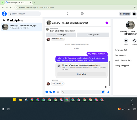The height and width of the screenshot is (120, 137).
Task: Click '$750 - 2 beds 1 bath Flat/apartment' text
Action: tap(62, 31)
